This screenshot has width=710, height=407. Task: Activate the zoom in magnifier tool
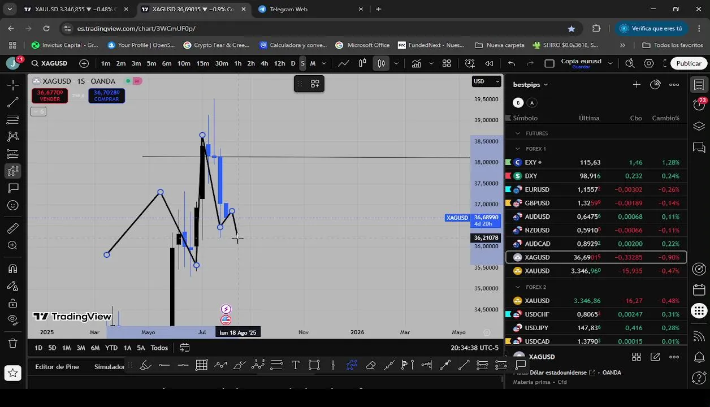tap(13, 245)
